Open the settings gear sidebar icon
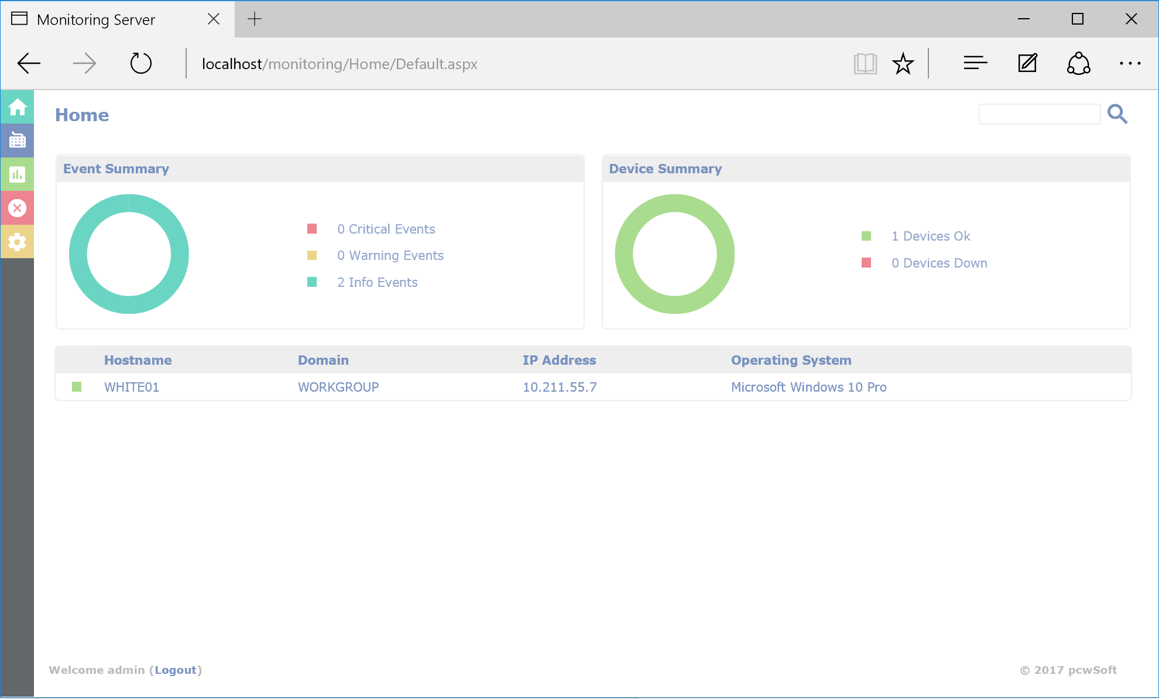Screen dimensions: 1159x699 point(17,242)
